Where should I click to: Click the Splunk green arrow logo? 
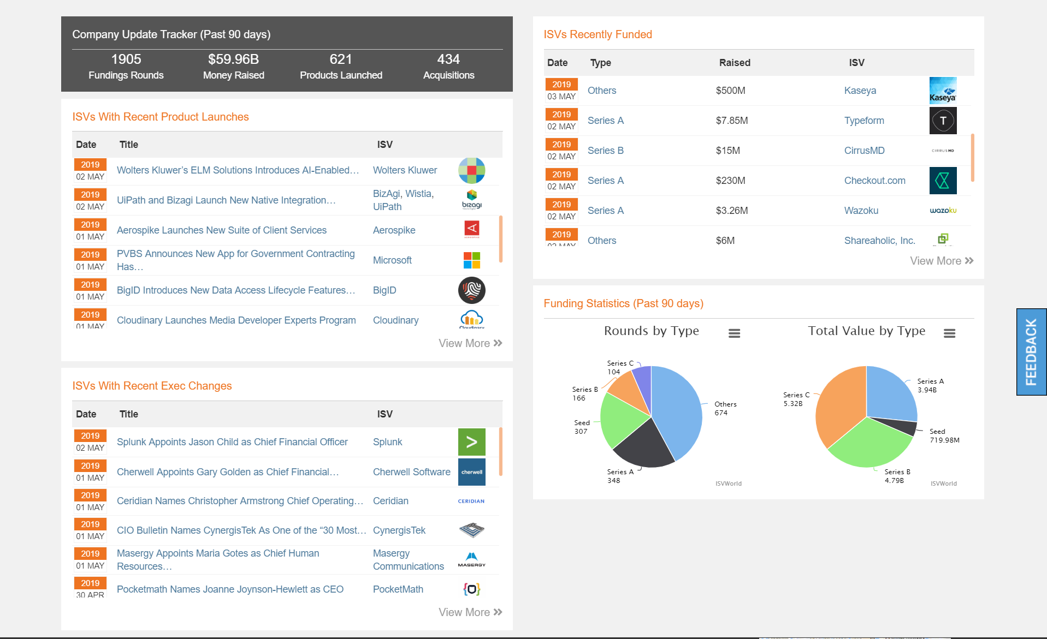coord(471,442)
